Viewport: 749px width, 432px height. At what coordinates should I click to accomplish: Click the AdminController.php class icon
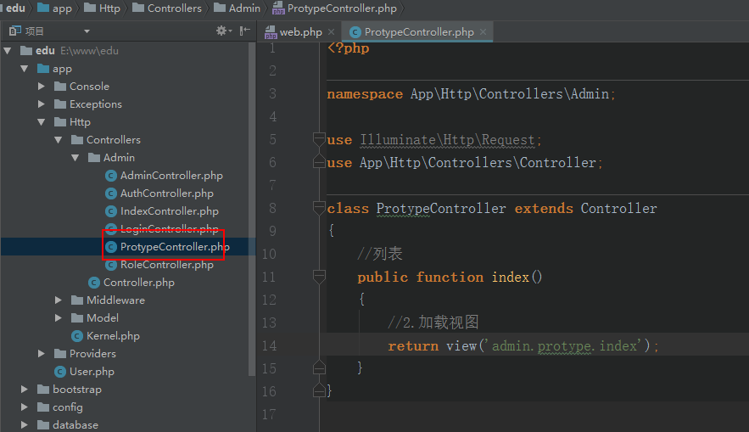click(110, 176)
